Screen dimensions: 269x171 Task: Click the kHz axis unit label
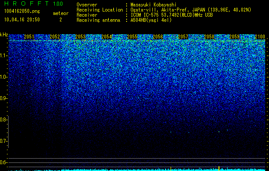click(4, 35)
